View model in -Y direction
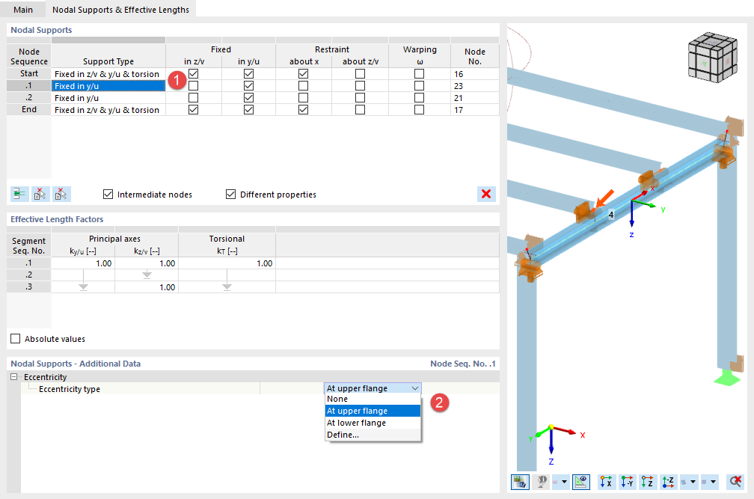Image resolution: width=754 pixels, height=499 pixels. (627, 482)
